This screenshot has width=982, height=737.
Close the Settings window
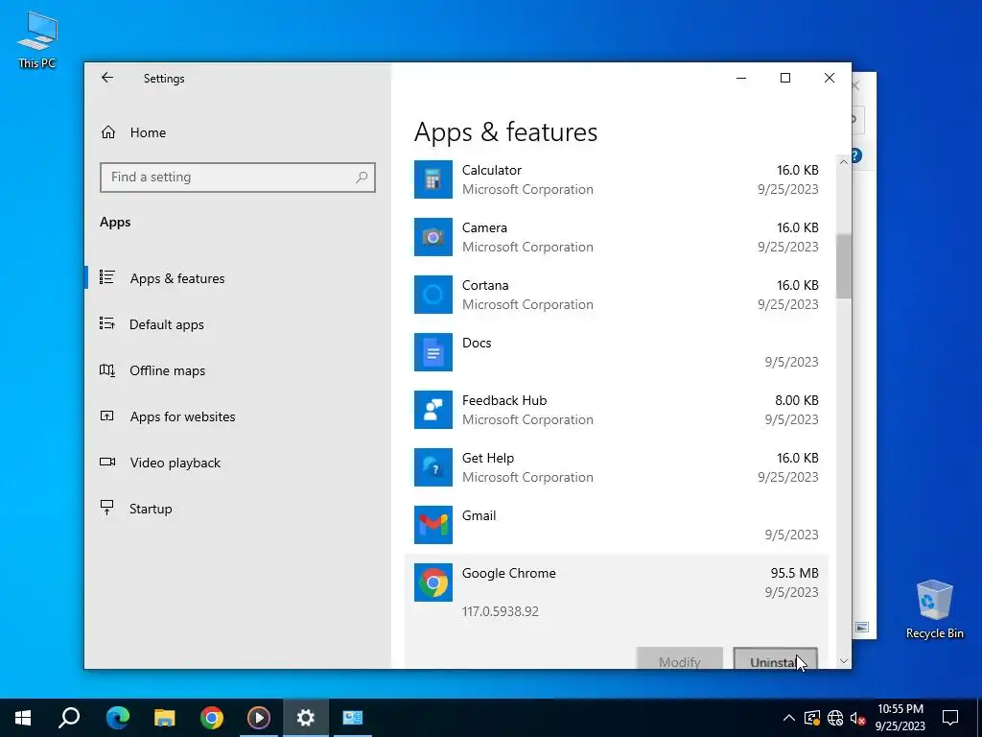click(x=830, y=78)
